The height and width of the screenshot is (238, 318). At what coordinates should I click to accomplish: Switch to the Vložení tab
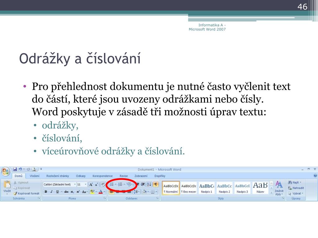tap(34, 176)
